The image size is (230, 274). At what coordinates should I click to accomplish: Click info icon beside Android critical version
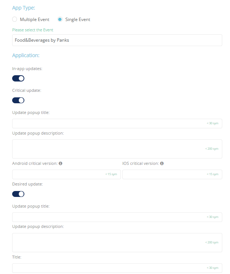click(x=60, y=163)
